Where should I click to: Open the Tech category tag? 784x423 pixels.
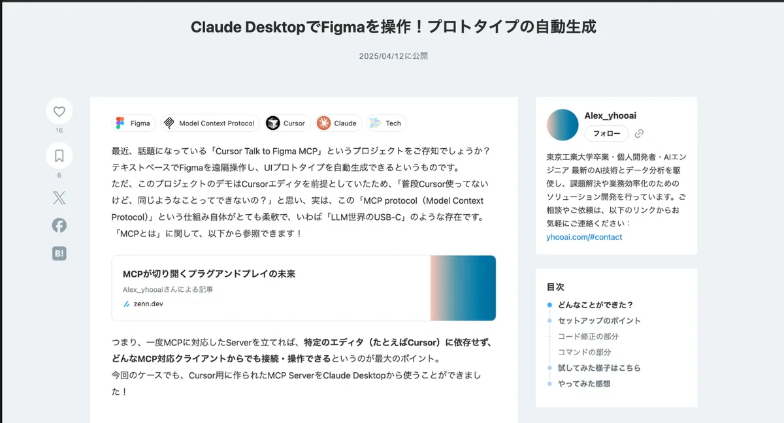point(387,123)
